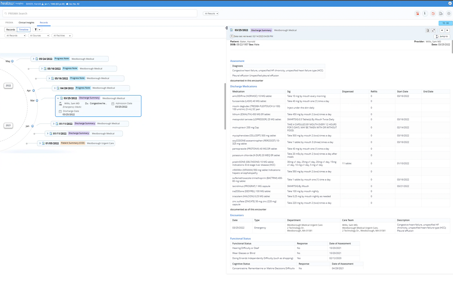Open the All Facilities dropdown
Viewport: 453px width, 286px height.
62,36
